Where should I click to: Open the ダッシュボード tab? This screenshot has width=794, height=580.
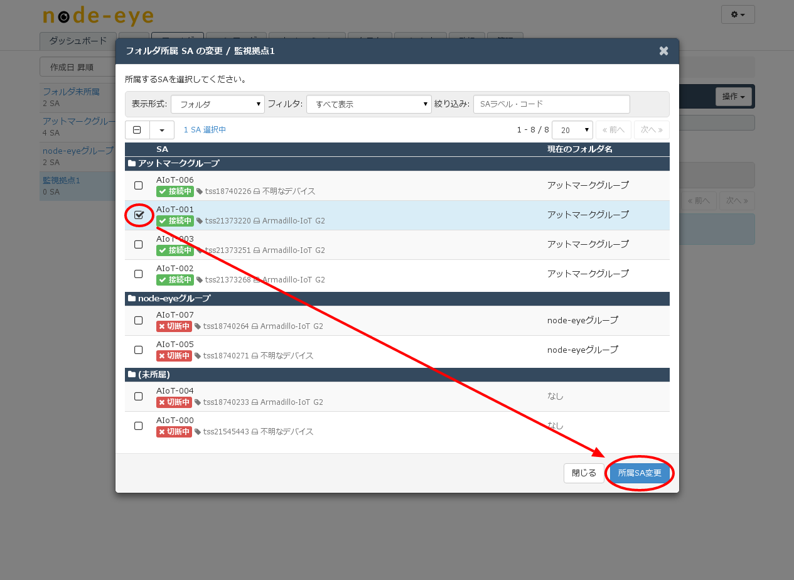(78, 41)
